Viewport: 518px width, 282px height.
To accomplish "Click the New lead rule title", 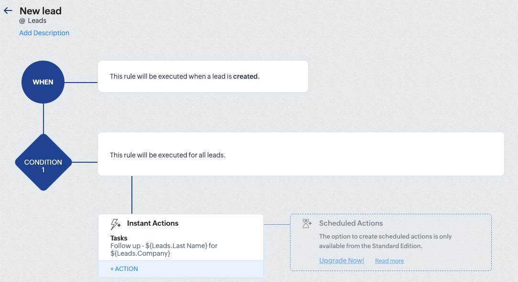I will (41, 10).
